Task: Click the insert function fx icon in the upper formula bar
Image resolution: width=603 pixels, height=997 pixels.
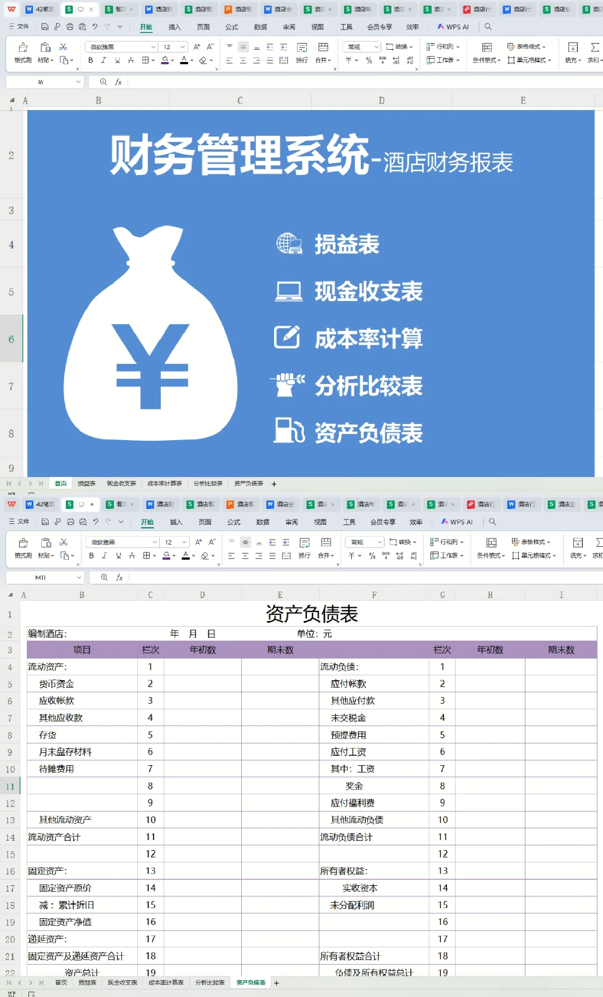Action: [x=118, y=82]
